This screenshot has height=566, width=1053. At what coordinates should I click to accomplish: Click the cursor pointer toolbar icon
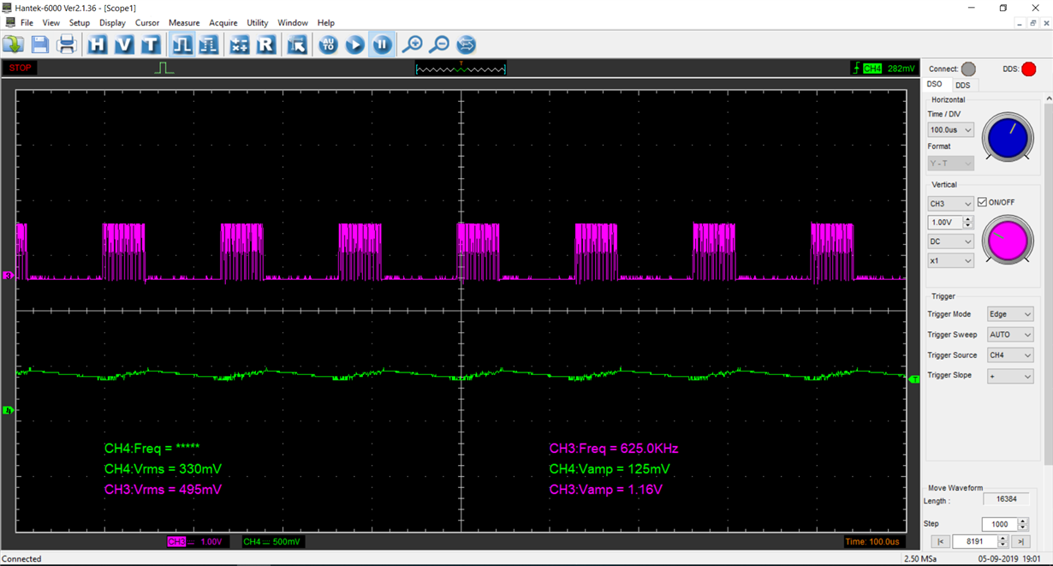point(297,45)
